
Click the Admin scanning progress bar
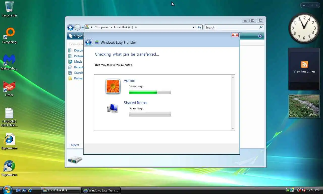click(x=150, y=92)
